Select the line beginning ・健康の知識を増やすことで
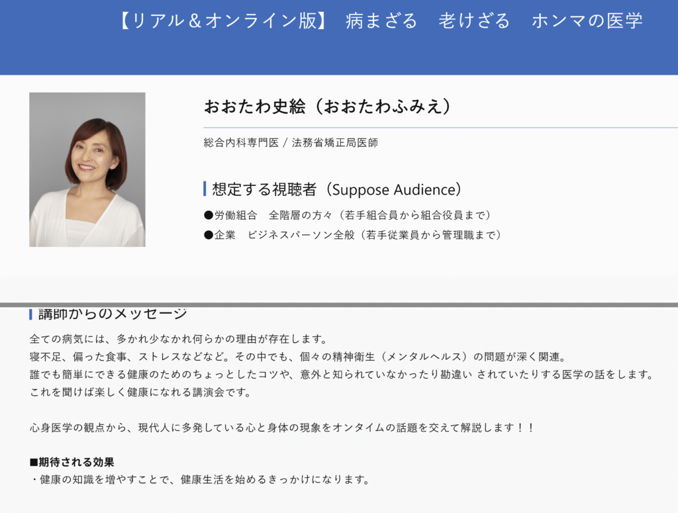678x513 pixels. click(200, 479)
